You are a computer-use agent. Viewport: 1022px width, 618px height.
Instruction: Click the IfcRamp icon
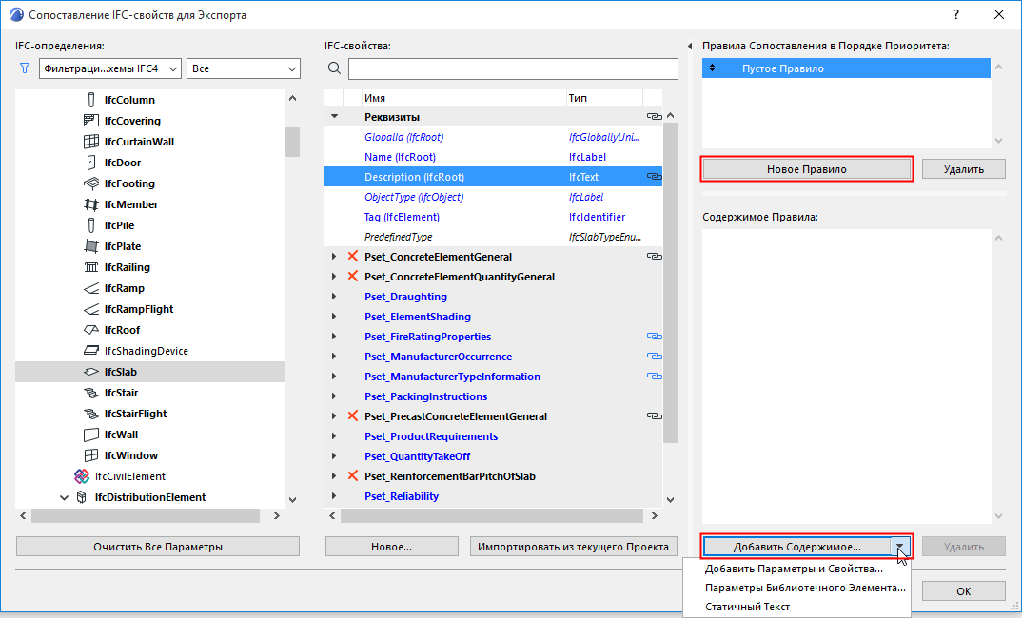91,288
